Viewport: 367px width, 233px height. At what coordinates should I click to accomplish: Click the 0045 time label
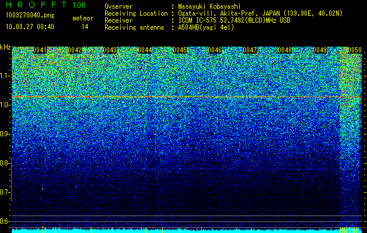(x=180, y=50)
